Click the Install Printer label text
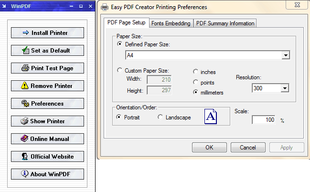 coord(49,32)
